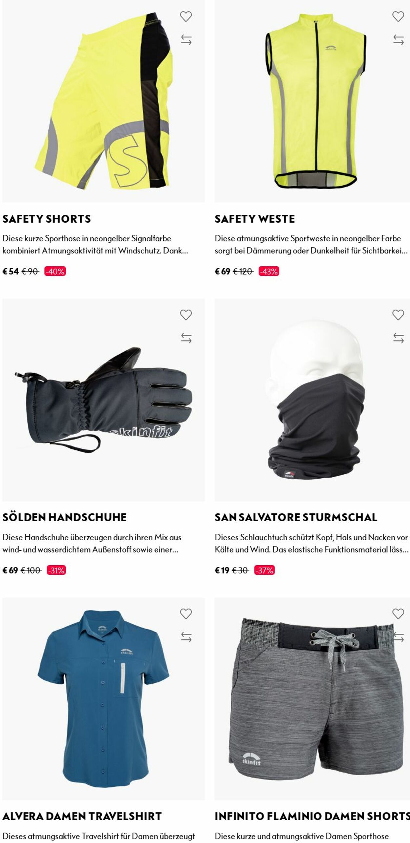Add Sölden Handschuhe to wishlist

coord(186,315)
